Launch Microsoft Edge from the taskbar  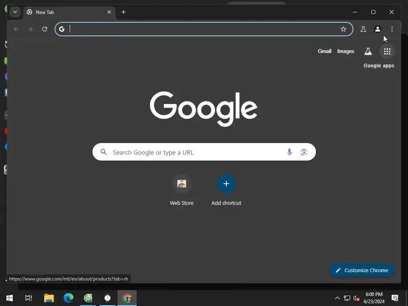tap(69, 298)
